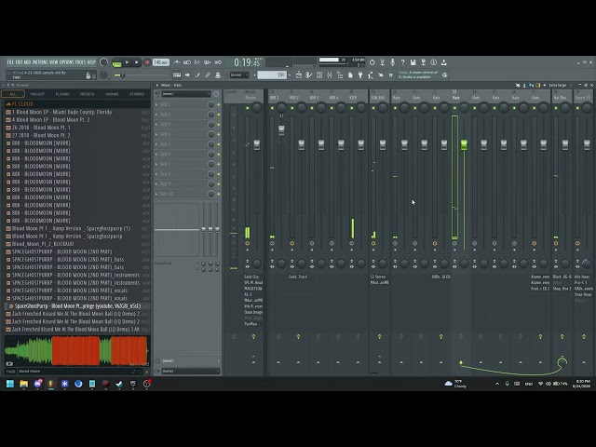Viewport: 596px width, 447px height.
Task: Toggle Slot 5 effect enable LED
Action: point(219,144)
